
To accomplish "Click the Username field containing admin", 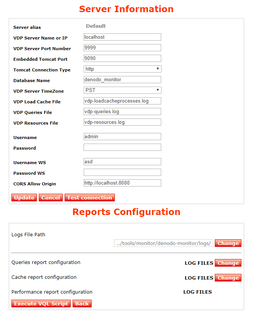I will coord(122,136).
